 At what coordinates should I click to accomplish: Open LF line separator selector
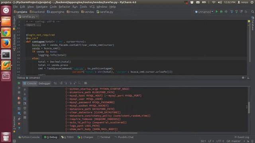pyautogui.click(x=211, y=141)
